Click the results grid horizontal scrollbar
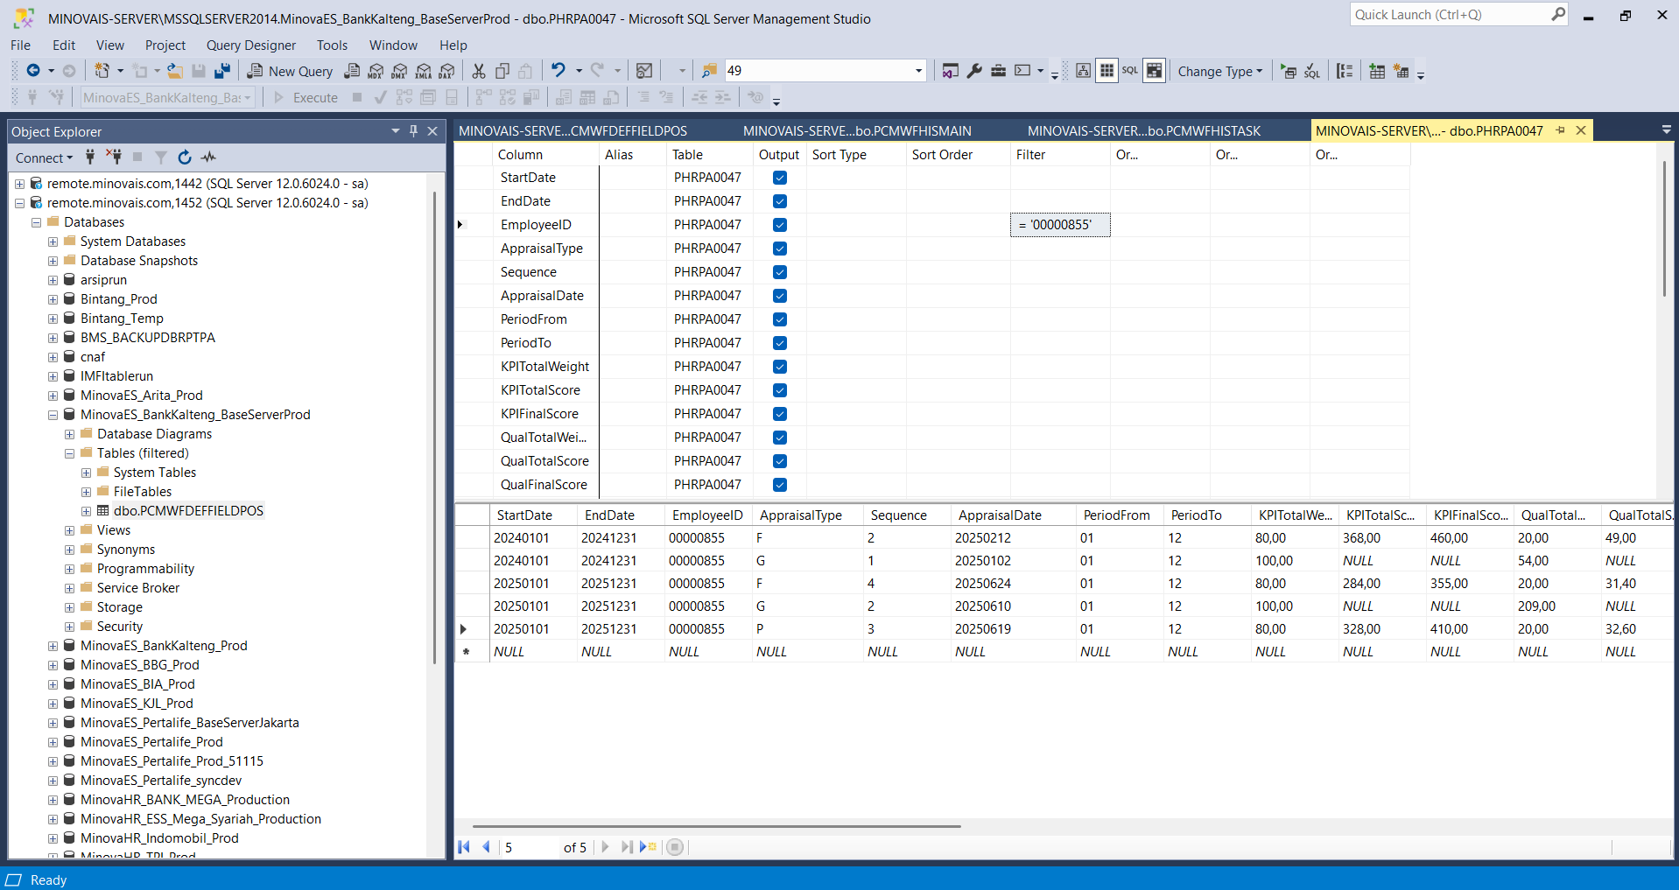 tap(717, 826)
